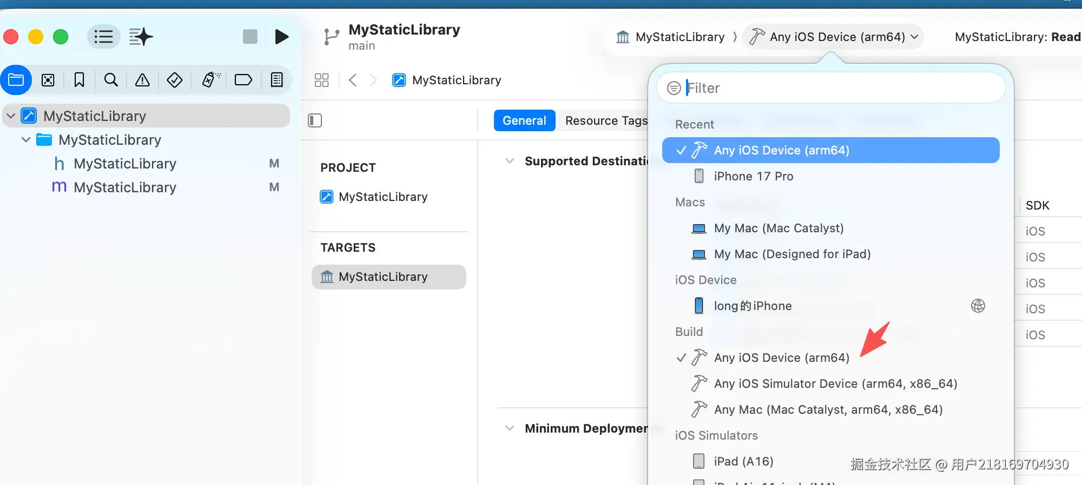Run the MyStaticLibrary scheme
Screen dimensions: 1082x485
pyautogui.click(x=281, y=37)
